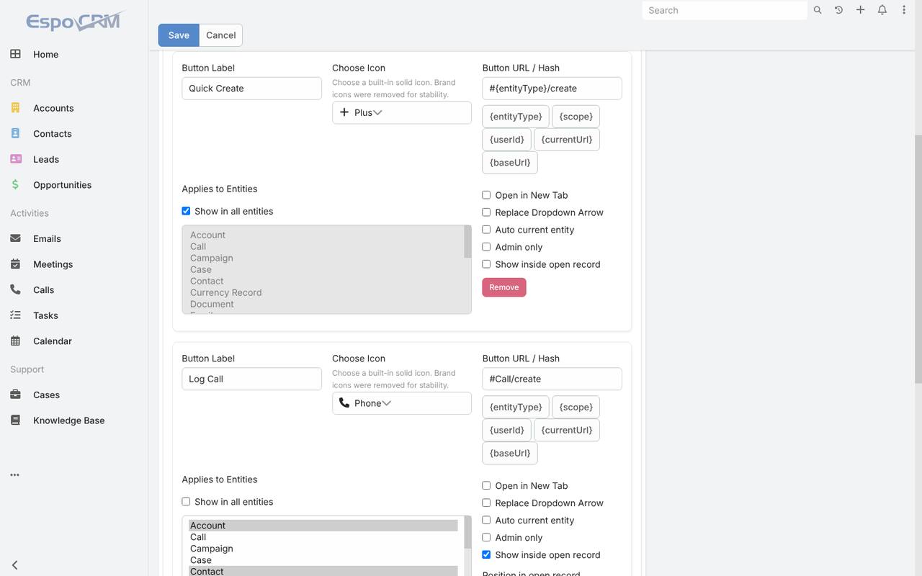The height and width of the screenshot is (576, 922).
Task: Uncheck Show in all entities for Quick Create
Action: click(x=186, y=211)
